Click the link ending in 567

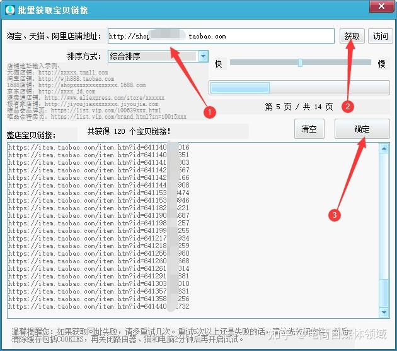pos(99,170)
